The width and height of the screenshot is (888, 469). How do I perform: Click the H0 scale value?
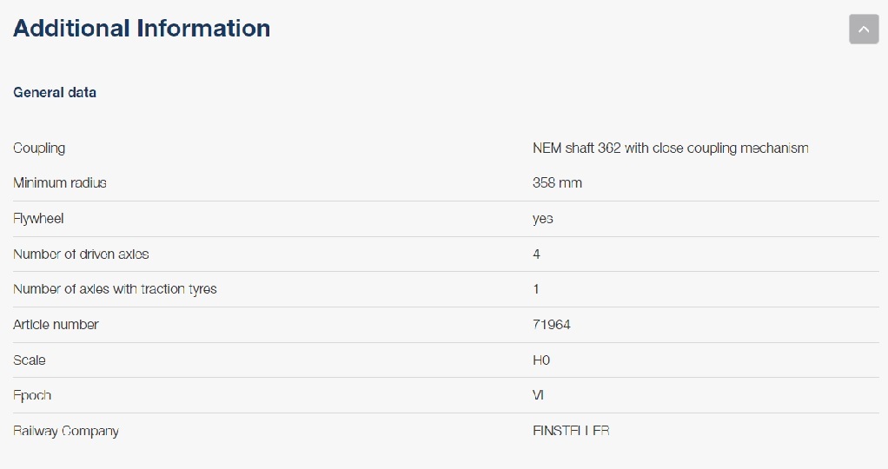pyautogui.click(x=540, y=360)
